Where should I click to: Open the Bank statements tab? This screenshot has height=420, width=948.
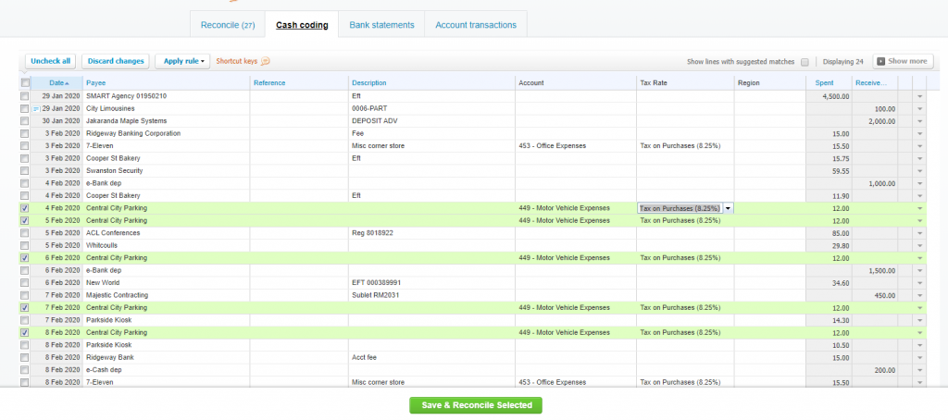(381, 25)
